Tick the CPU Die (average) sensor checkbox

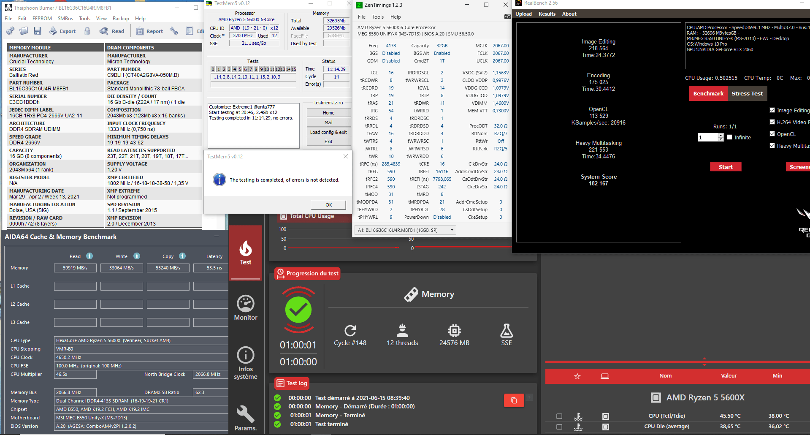pyautogui.click(x=559, y=427)
